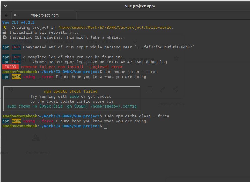Click the terminal cursor at last prompt
The width and height of the screenshot is (250, 182).
(x=105, y=126)
